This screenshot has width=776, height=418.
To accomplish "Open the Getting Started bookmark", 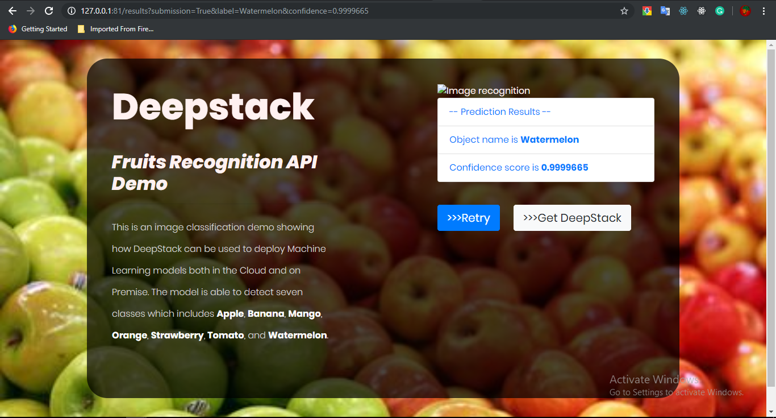I will coord(38,29).
